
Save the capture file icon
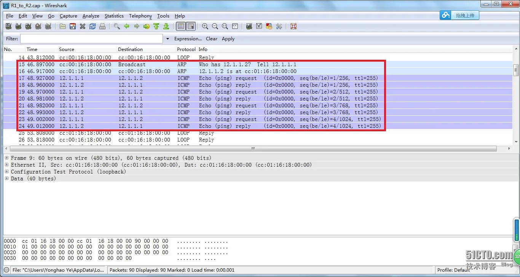[x=73, y=26]
